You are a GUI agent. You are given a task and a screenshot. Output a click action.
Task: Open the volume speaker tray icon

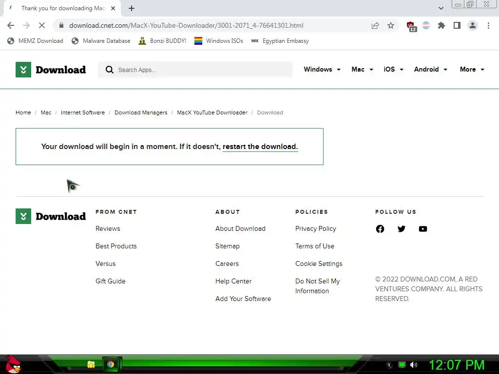click(x=414, y=365)
